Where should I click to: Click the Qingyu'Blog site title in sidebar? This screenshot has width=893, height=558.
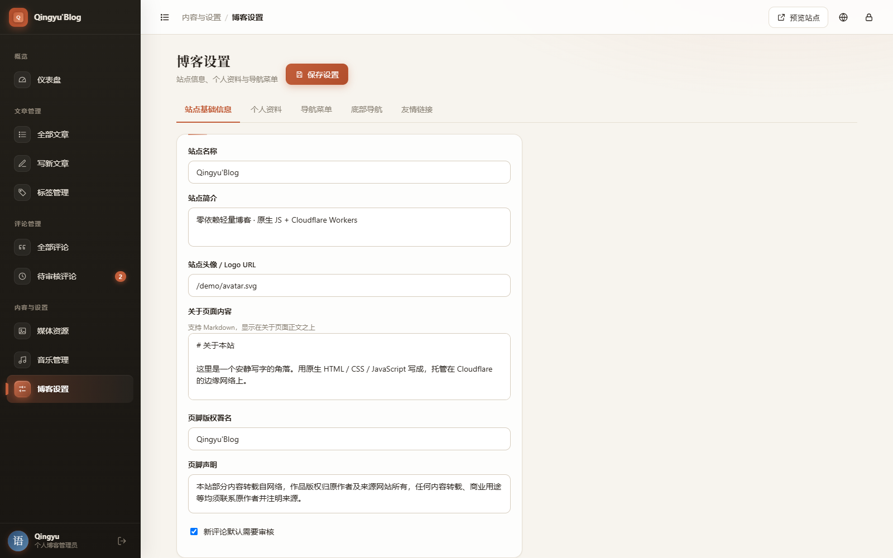(x=57, y=17)
